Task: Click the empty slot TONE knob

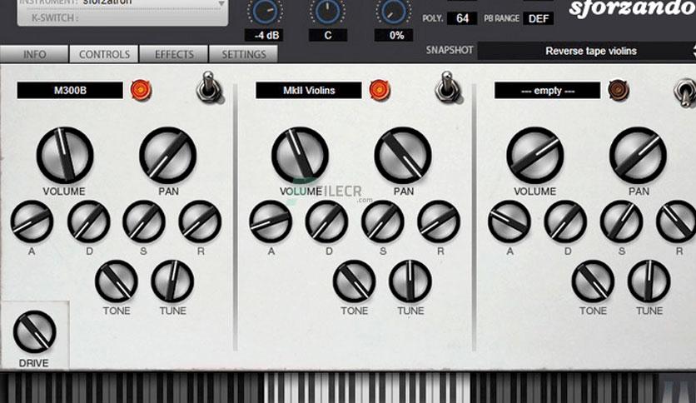Action: tap(594, 281)
